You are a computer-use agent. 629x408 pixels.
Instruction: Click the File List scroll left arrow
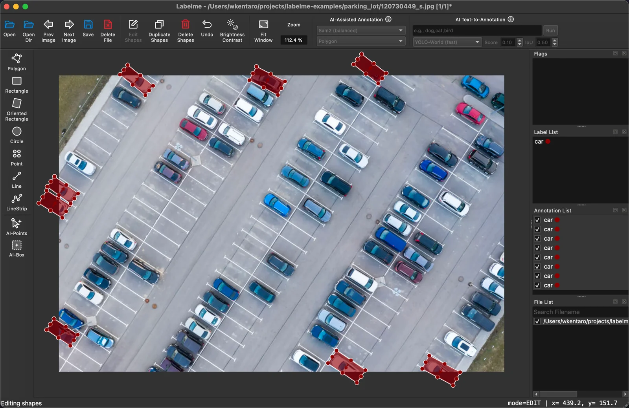click(x=536, y=394)
